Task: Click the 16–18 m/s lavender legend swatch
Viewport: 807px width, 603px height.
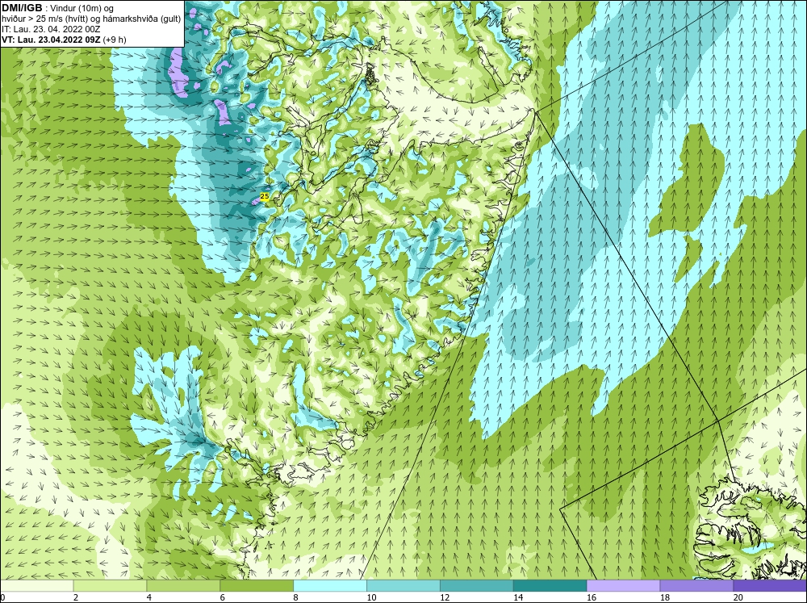Action: click(x=623, y=586)
